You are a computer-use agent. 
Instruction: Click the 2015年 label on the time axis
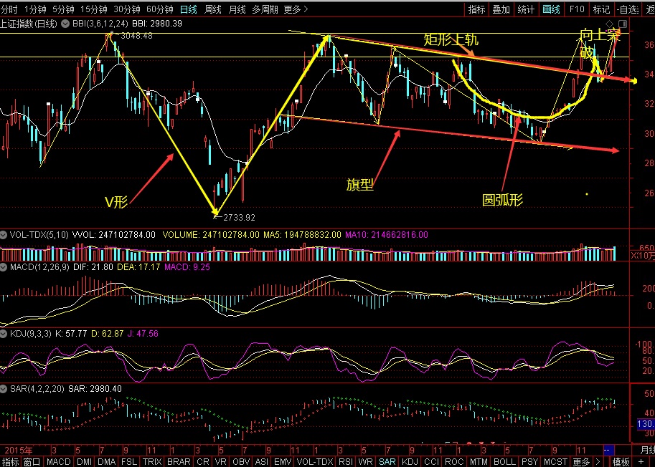click(19, 451)
